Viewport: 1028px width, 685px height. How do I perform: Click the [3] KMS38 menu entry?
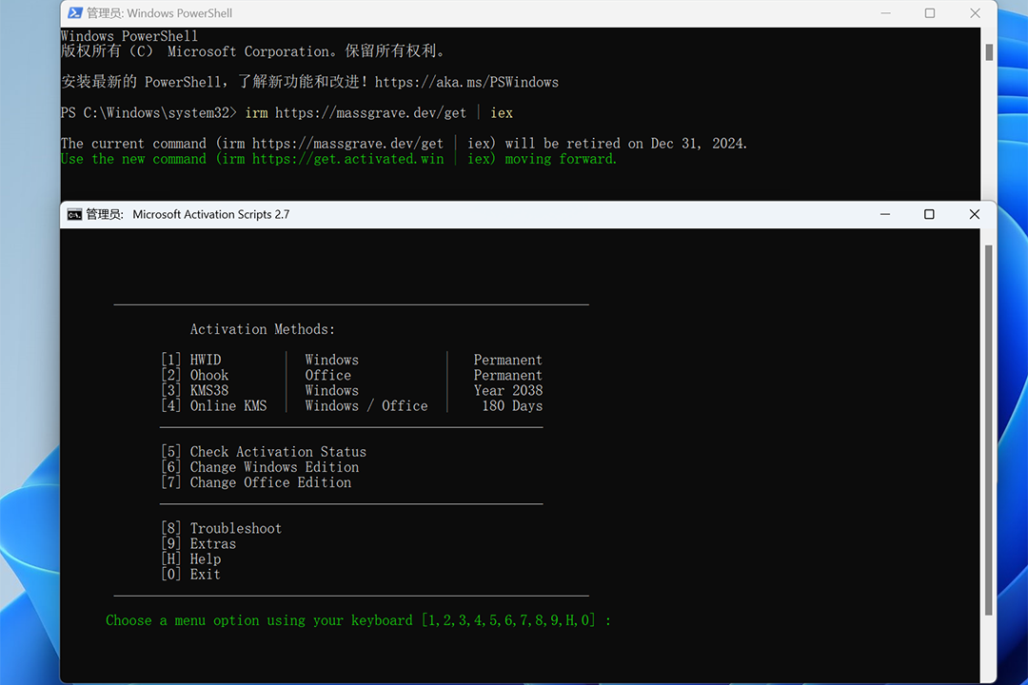(195, 391)
